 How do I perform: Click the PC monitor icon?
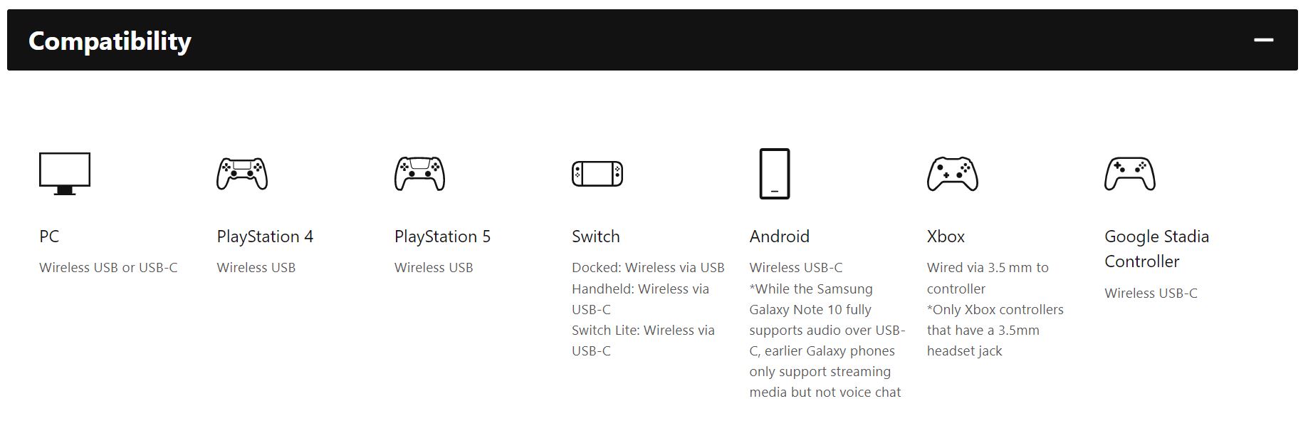(x=65, y=174)
